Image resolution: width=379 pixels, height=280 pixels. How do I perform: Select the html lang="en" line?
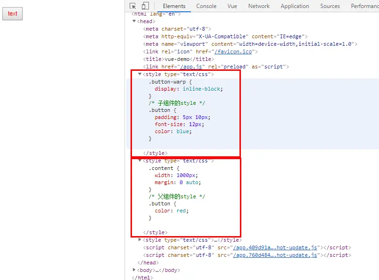(156, 14)
